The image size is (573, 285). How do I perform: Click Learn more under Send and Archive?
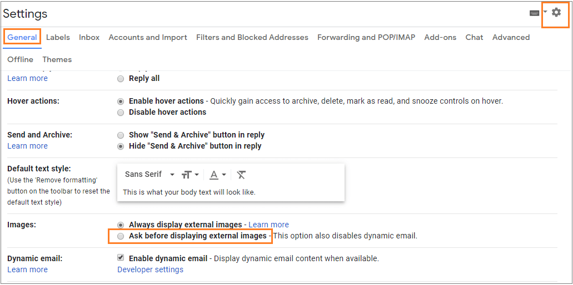[27, 146]
